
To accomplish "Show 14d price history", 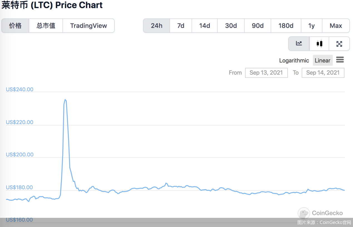I will (x=204, y=26).
